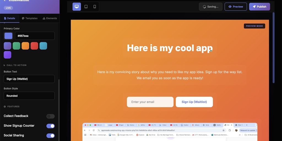This screenshot has width=282, height=141.
Task: Open the Button Style dropdown showing Rounded
Action: tap(29, 96)
